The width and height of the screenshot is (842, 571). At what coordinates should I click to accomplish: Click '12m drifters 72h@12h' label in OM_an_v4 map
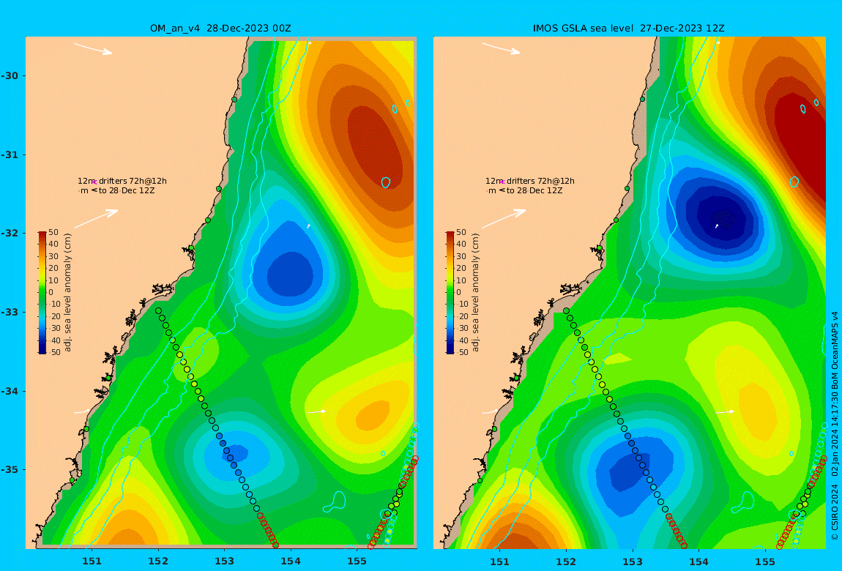coord(122,181)
